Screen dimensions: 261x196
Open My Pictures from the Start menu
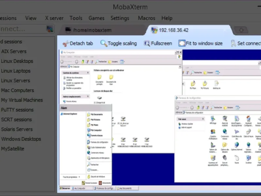point(94,120)
